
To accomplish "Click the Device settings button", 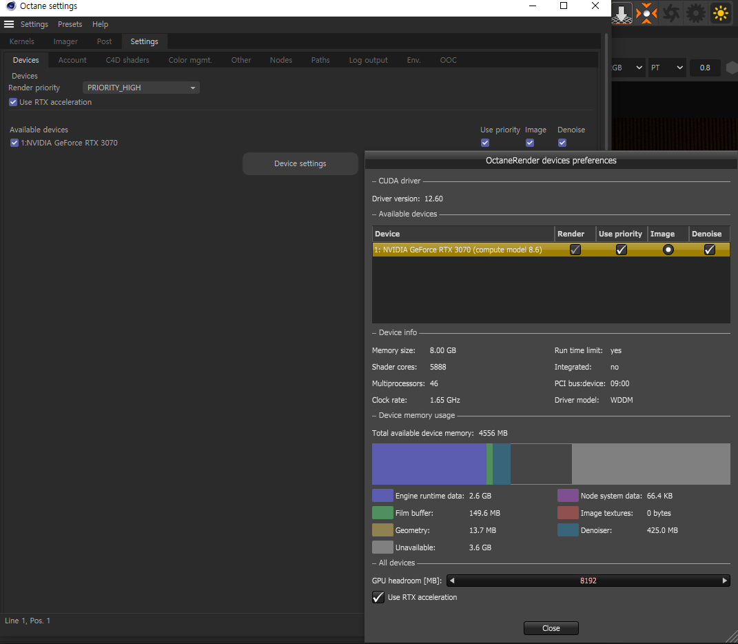I will pyautogui.click(x=300, y=163).
